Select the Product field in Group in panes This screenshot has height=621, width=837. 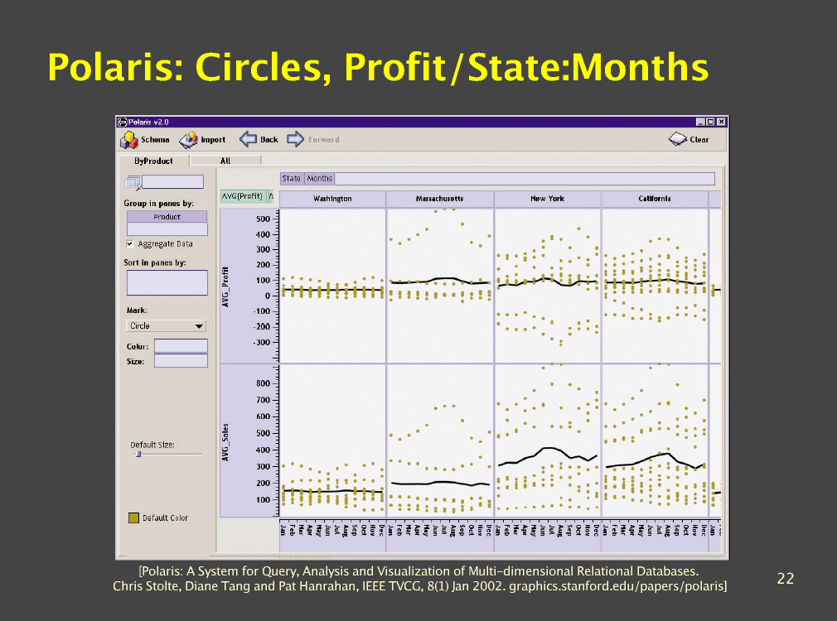(x=167, y=217)
